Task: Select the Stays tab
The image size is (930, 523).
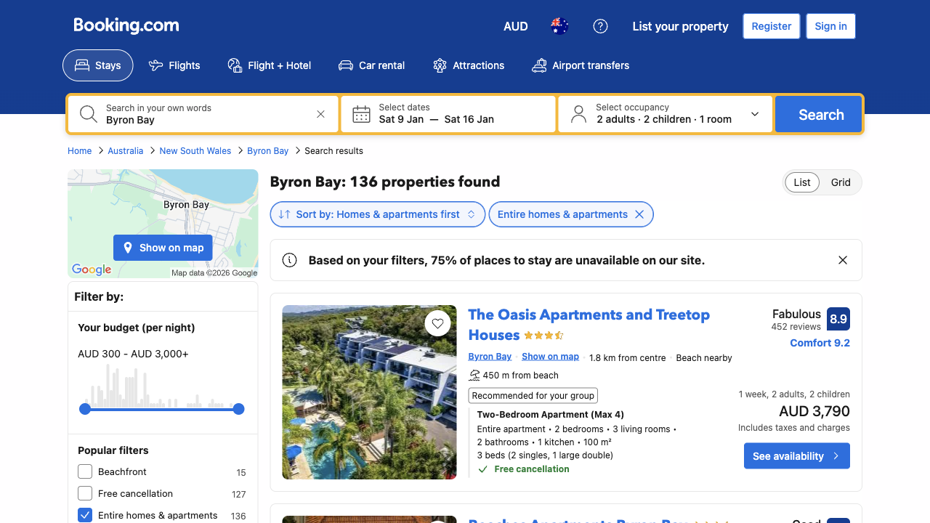Action: point(98,65)
